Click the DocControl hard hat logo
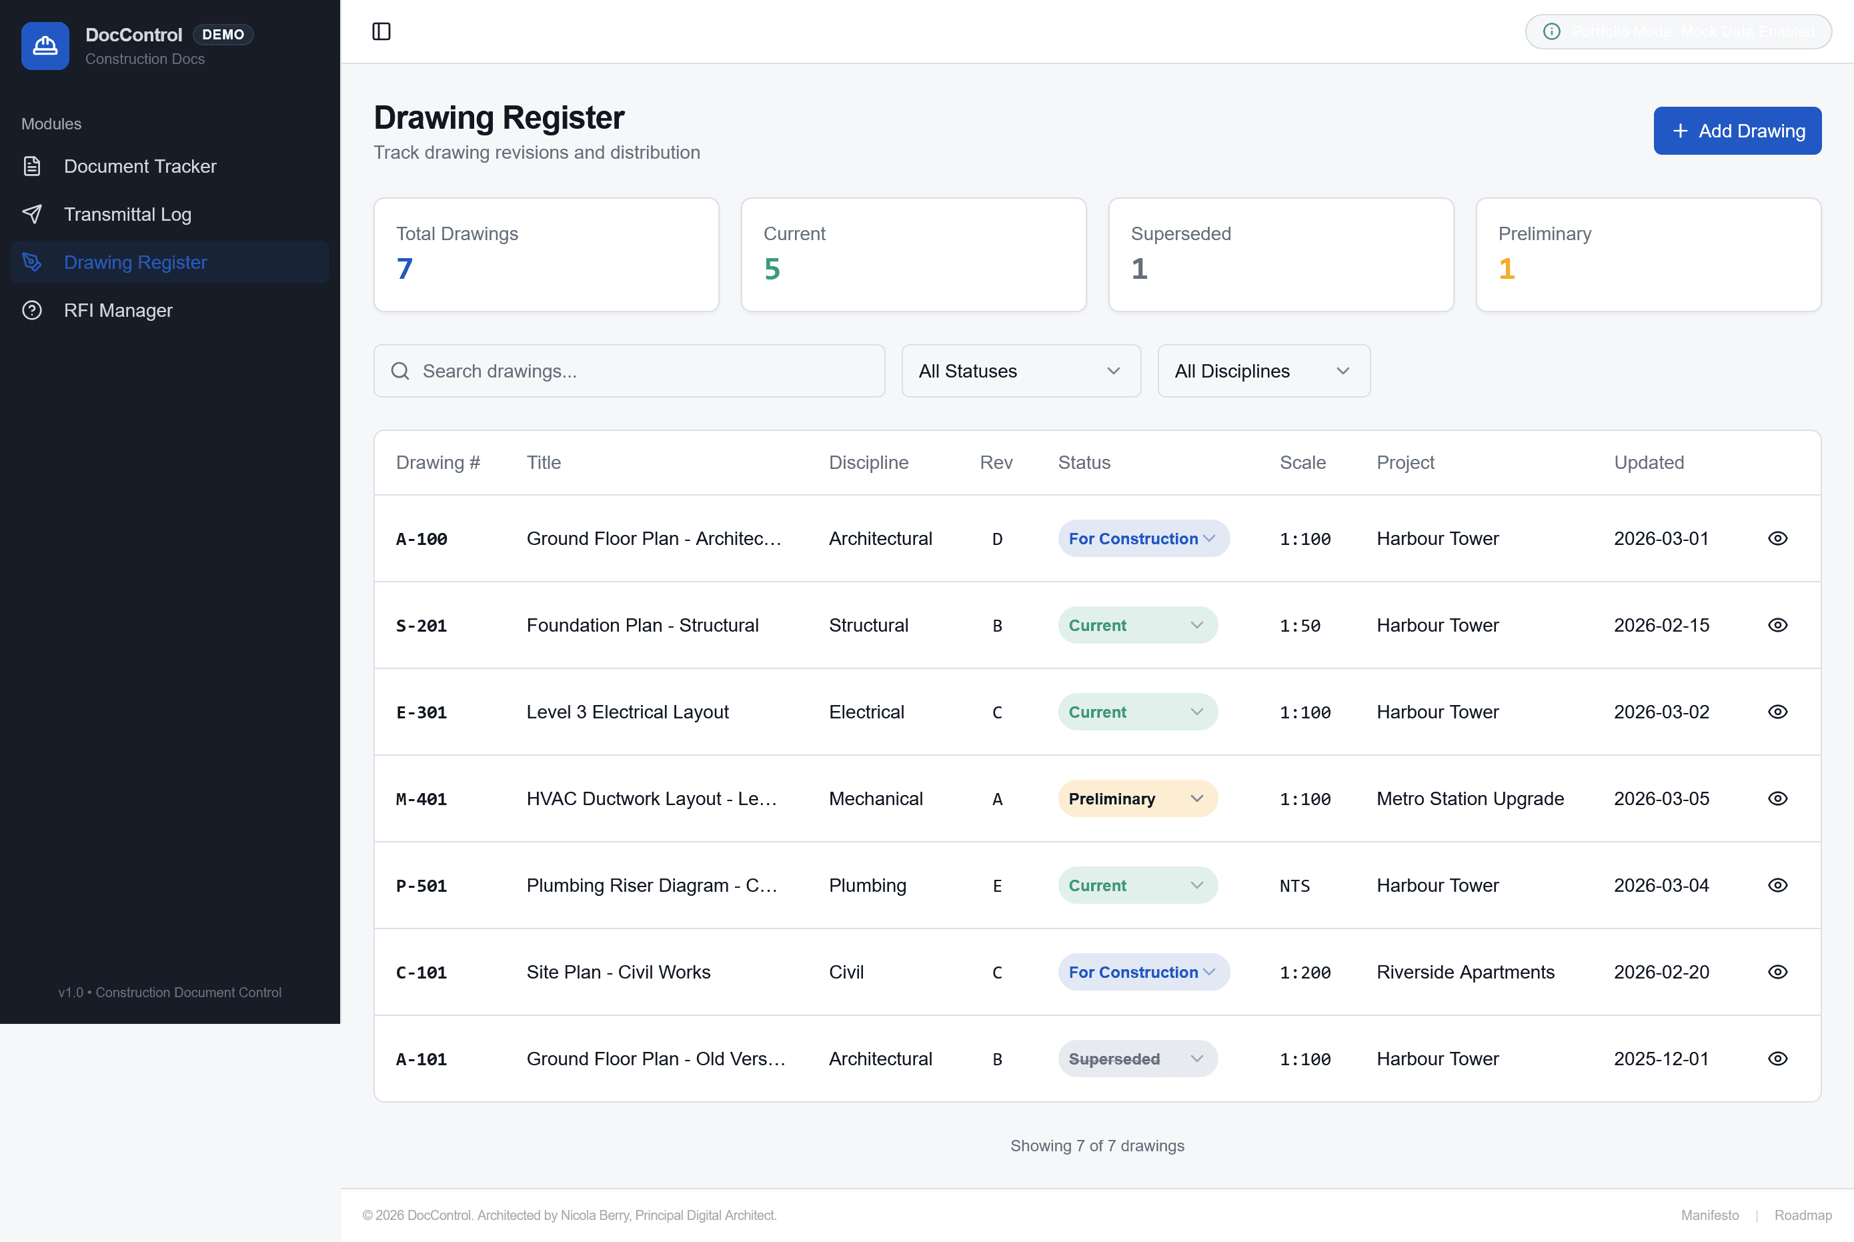 coord(45,46)
